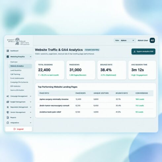Click the 112 Leads conversion value
Screen dimensions: 162x162
140,105
